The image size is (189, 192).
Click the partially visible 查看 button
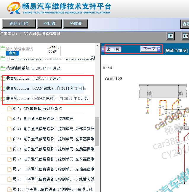pos(185,24)
